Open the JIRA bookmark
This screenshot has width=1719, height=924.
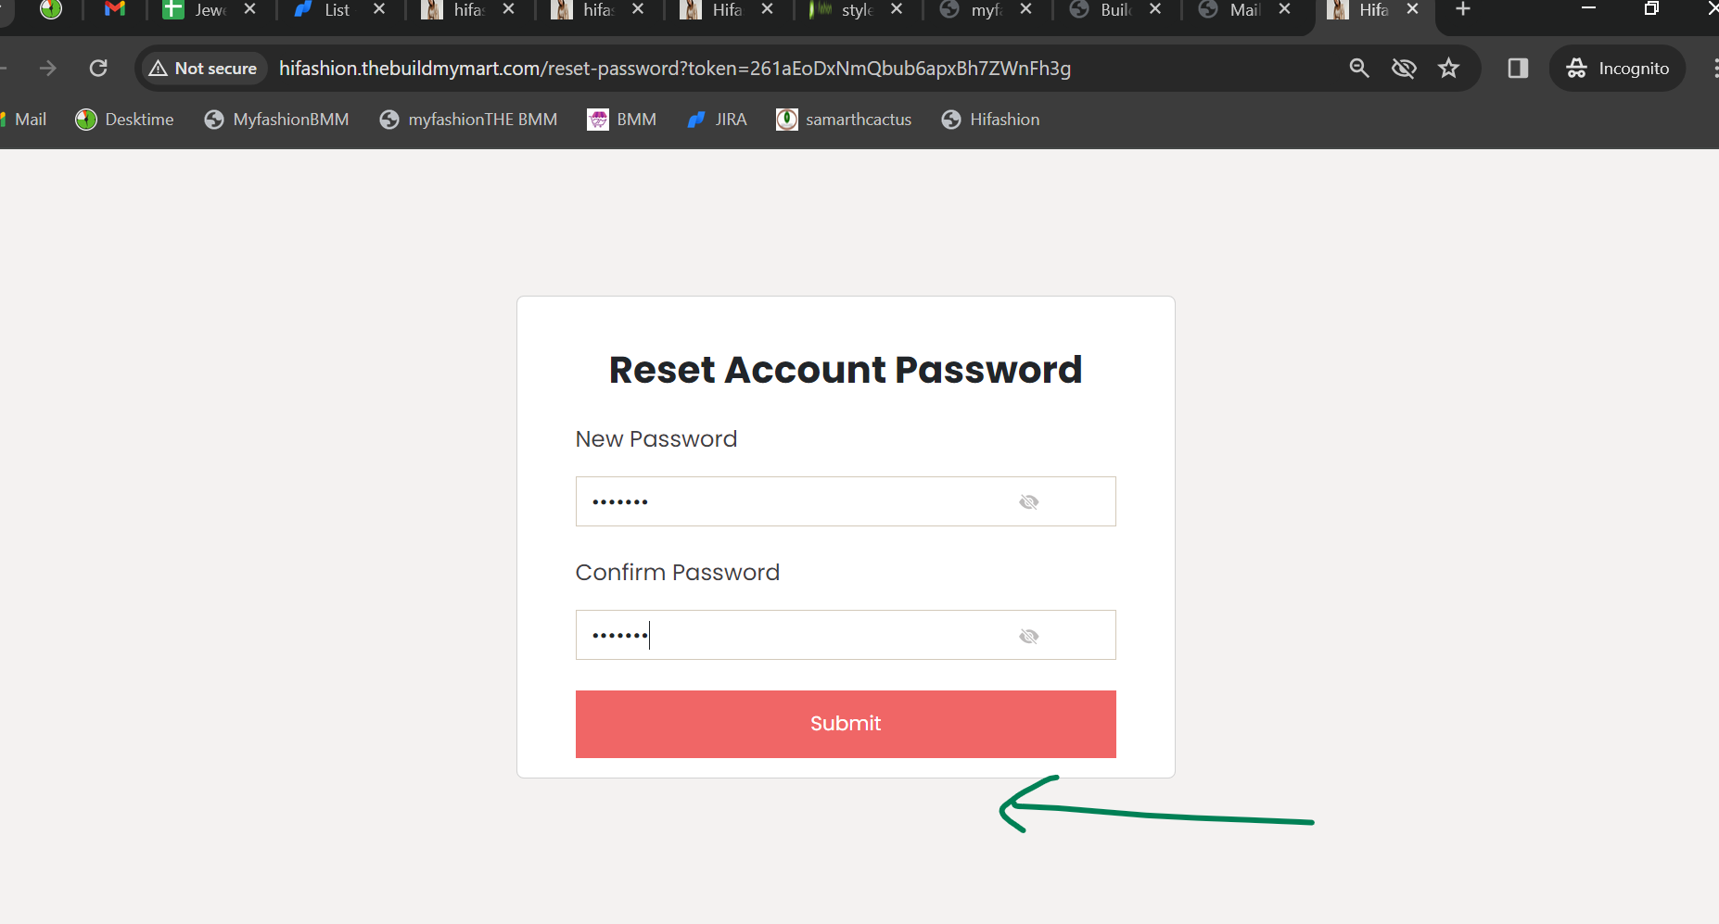point(718,119)
